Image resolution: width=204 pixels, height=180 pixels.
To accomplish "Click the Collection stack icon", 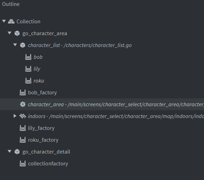I will pos(11,22).
